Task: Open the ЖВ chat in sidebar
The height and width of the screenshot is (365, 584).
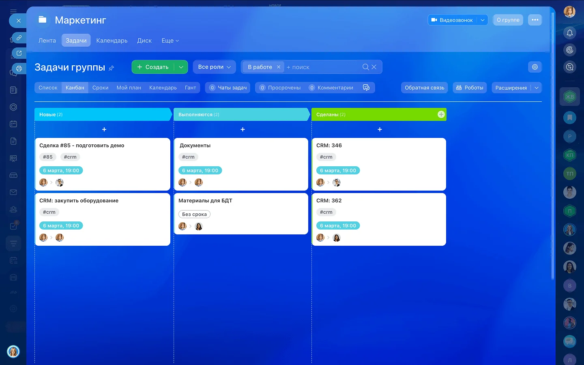Action: pyautogui.click(x=570, y=97)
